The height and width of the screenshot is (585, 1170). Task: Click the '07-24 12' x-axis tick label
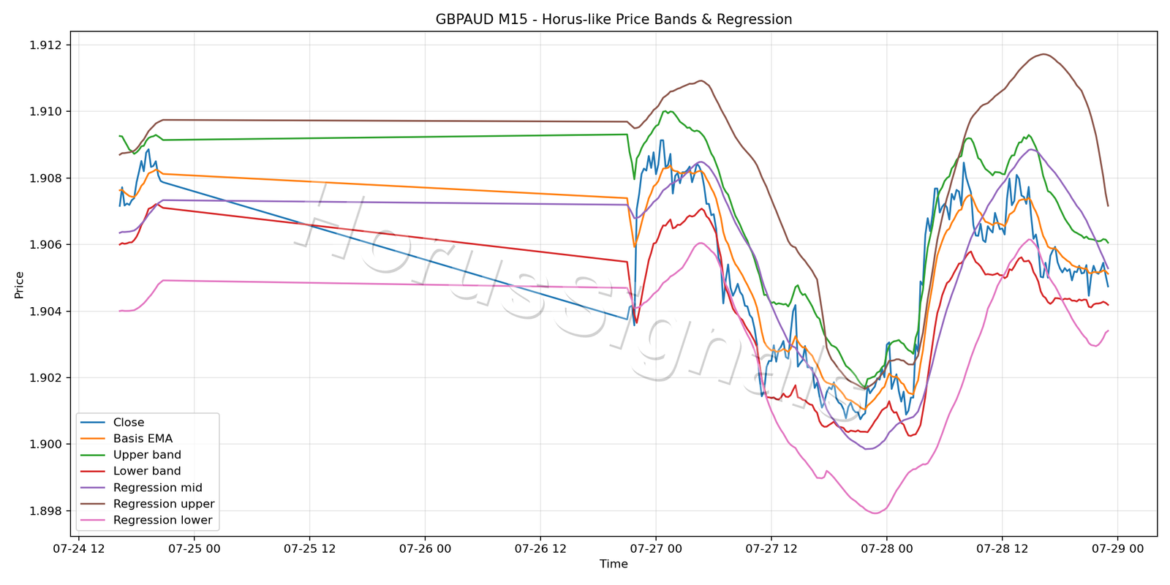tap(79, 549)
